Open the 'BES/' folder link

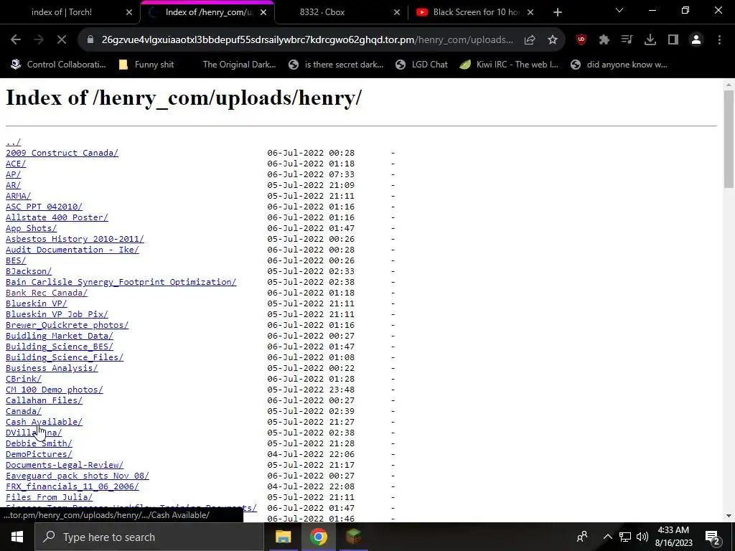click(x=16, y=260)
